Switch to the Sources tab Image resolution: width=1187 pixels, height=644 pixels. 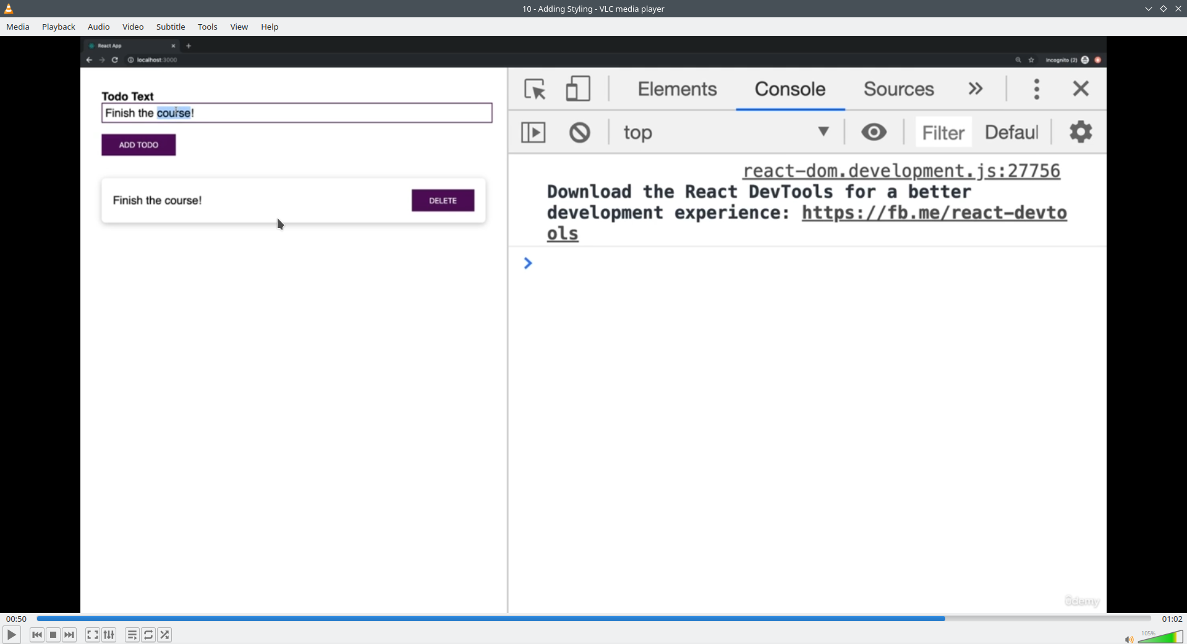point(899,89)
